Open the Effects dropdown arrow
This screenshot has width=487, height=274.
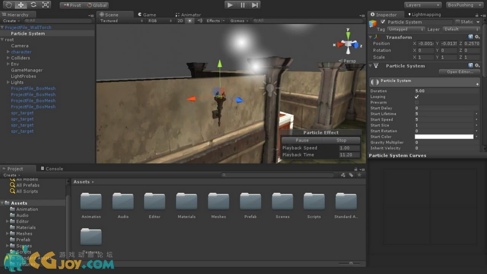[x=223, y=21]
